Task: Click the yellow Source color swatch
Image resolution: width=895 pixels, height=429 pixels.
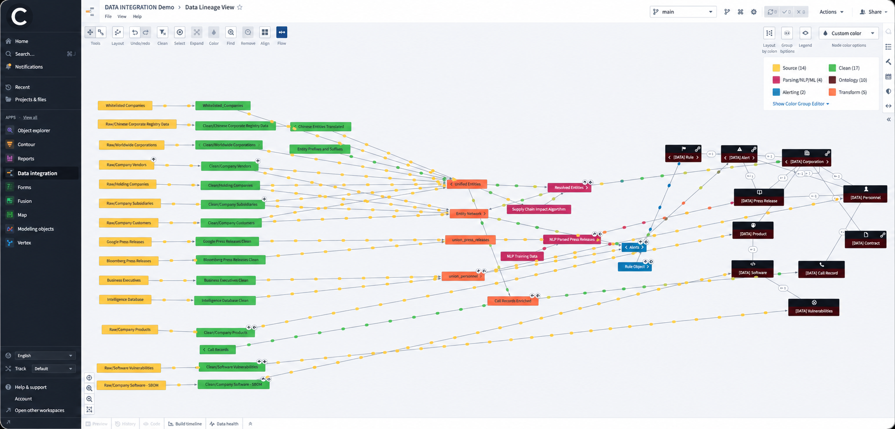Action: pos(776,68)
